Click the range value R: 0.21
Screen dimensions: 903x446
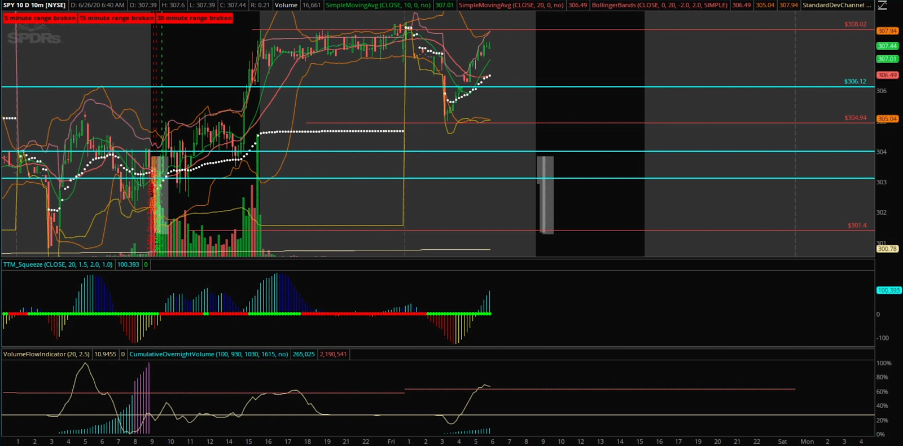pos(260,5)
